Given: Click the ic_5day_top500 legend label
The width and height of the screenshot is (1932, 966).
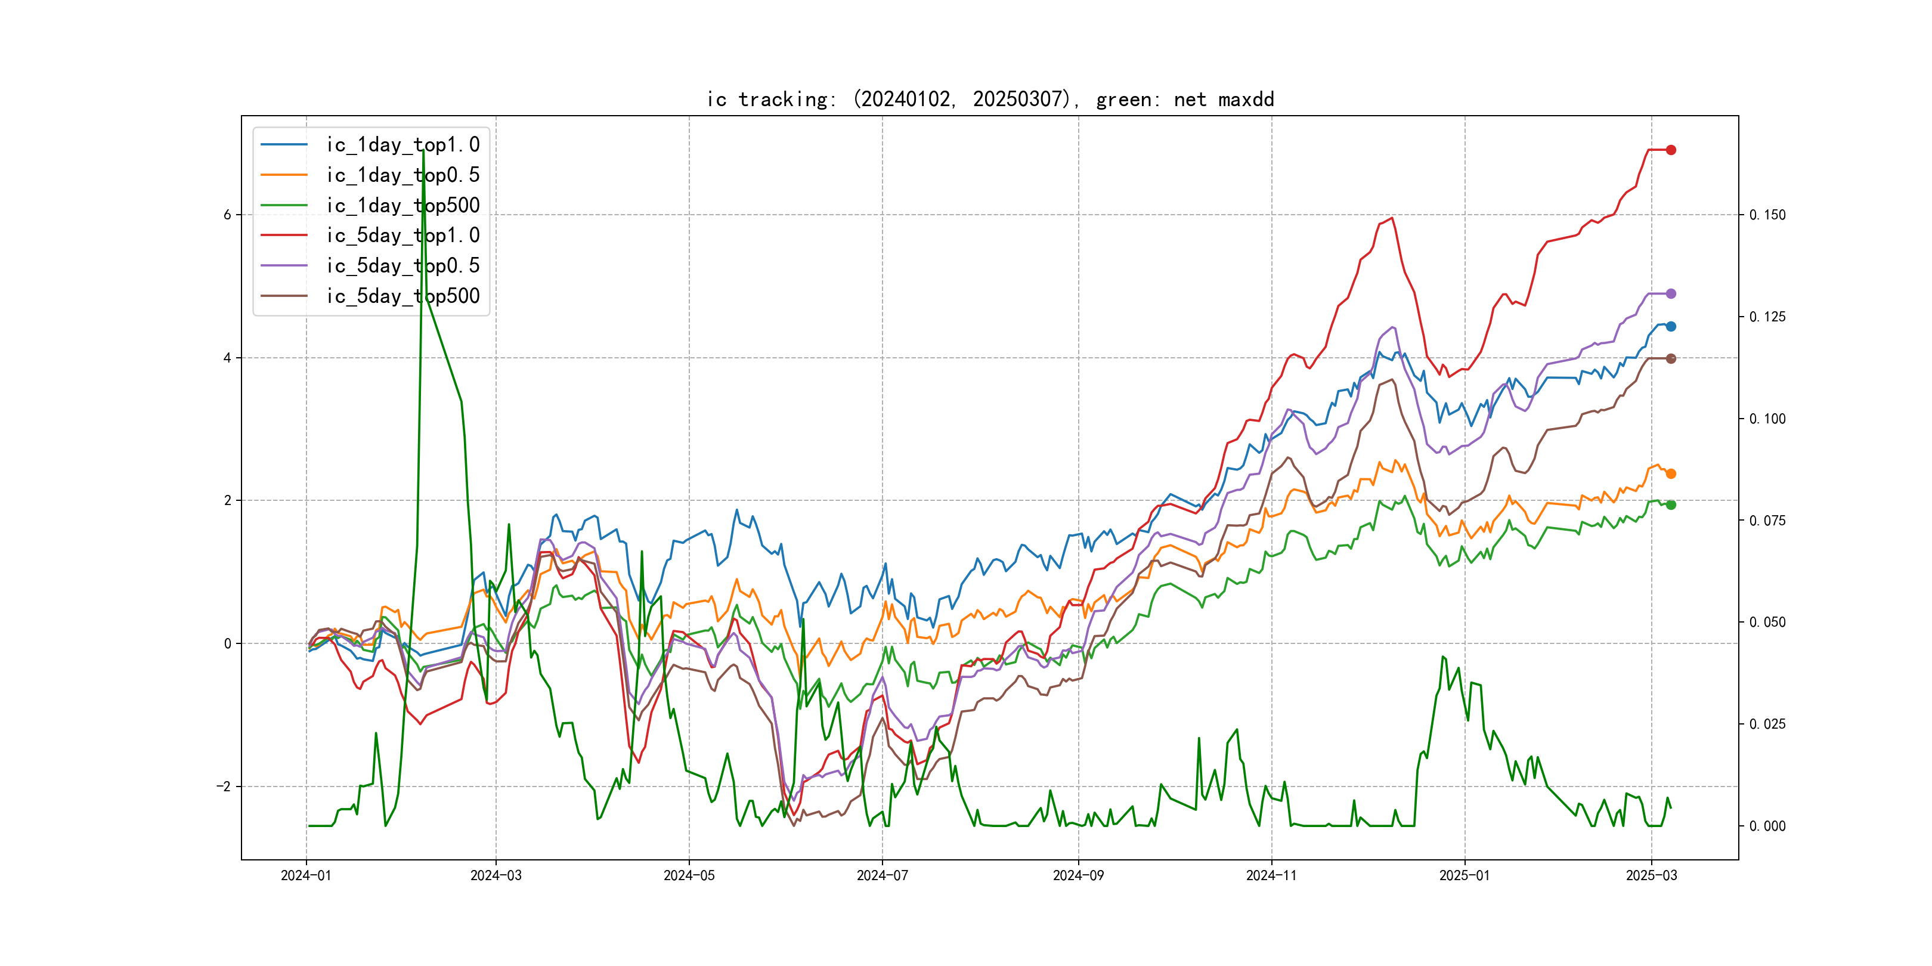Looking at the screenshot, I should click(x=402, y=296).
